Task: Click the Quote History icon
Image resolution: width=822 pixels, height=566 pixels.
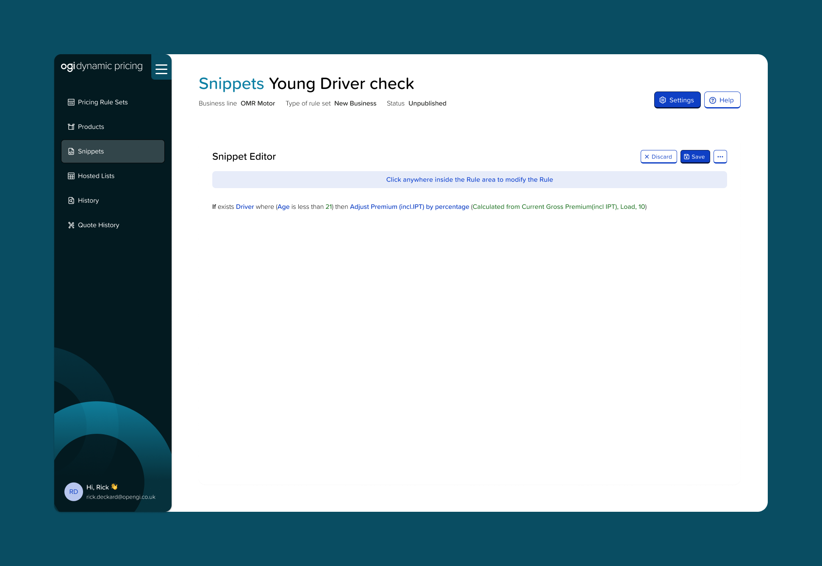Action: pyautogui.click(x=71, y=225)
